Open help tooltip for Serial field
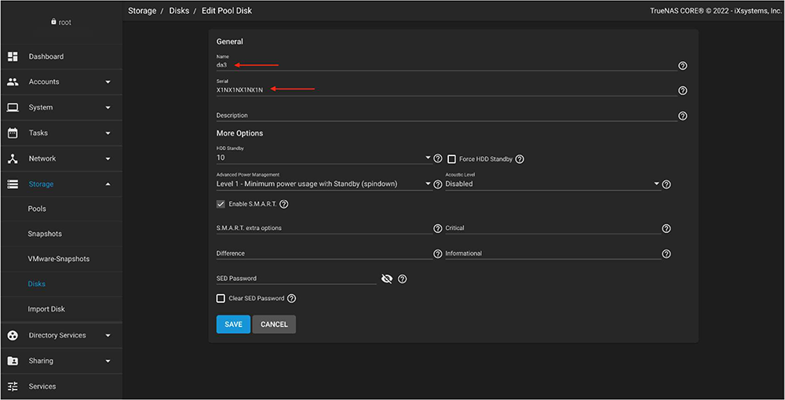The width and height of the screenshot is (785, 400). coord(682,91)
